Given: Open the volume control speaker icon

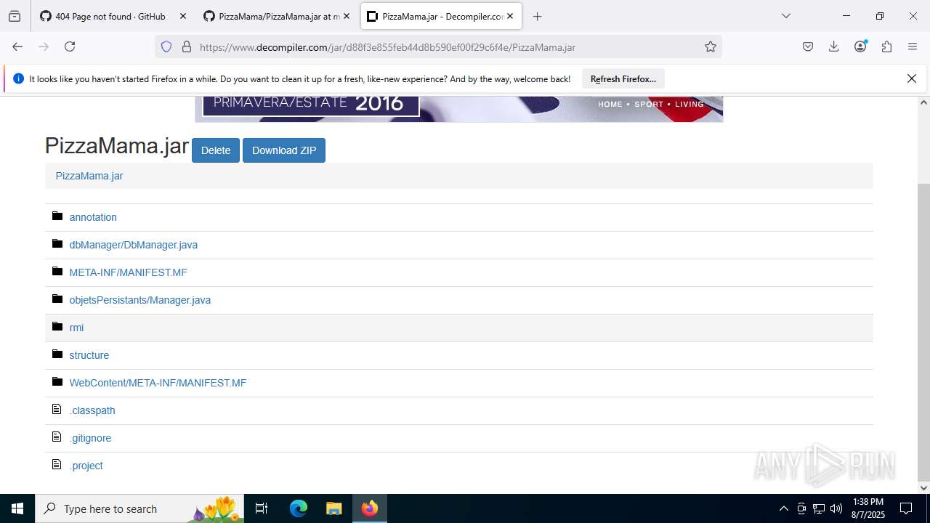Looking at the screenshot, I should (836, 508).
